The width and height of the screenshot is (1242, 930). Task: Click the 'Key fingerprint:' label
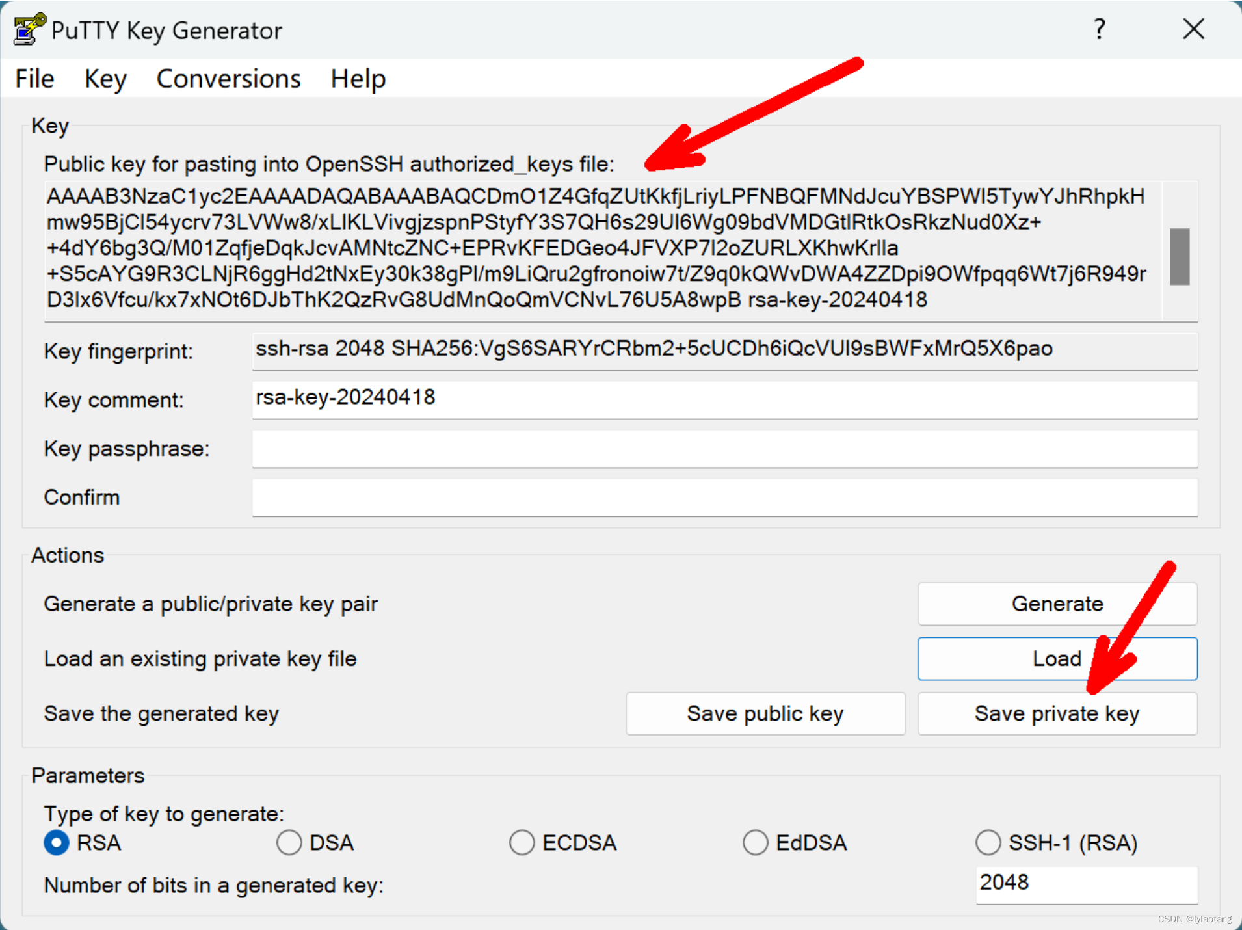point(118,352)
